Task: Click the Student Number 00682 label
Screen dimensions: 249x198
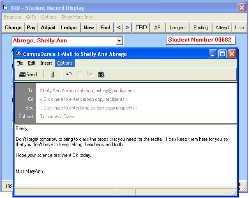Action: [x=201, y=40]
